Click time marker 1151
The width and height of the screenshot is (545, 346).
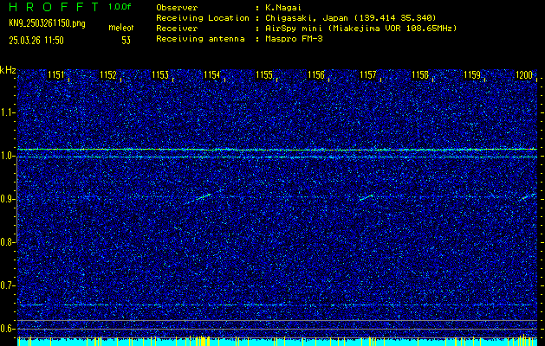[x=56, y=75]
